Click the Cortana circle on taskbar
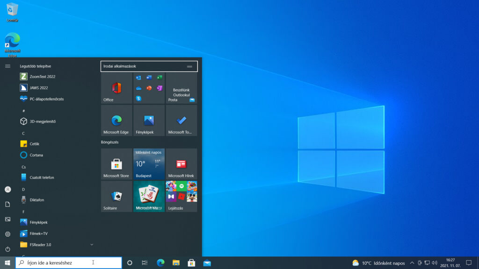479x269 pixels. click(x=130, y=262)
